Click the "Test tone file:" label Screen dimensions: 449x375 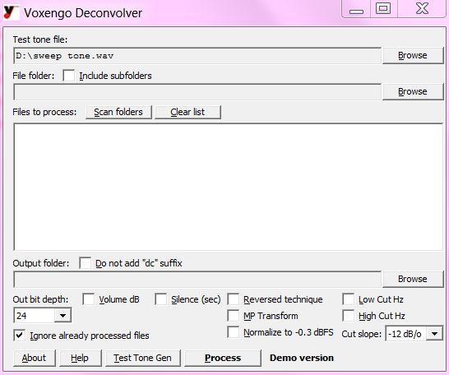click(40, 39)
